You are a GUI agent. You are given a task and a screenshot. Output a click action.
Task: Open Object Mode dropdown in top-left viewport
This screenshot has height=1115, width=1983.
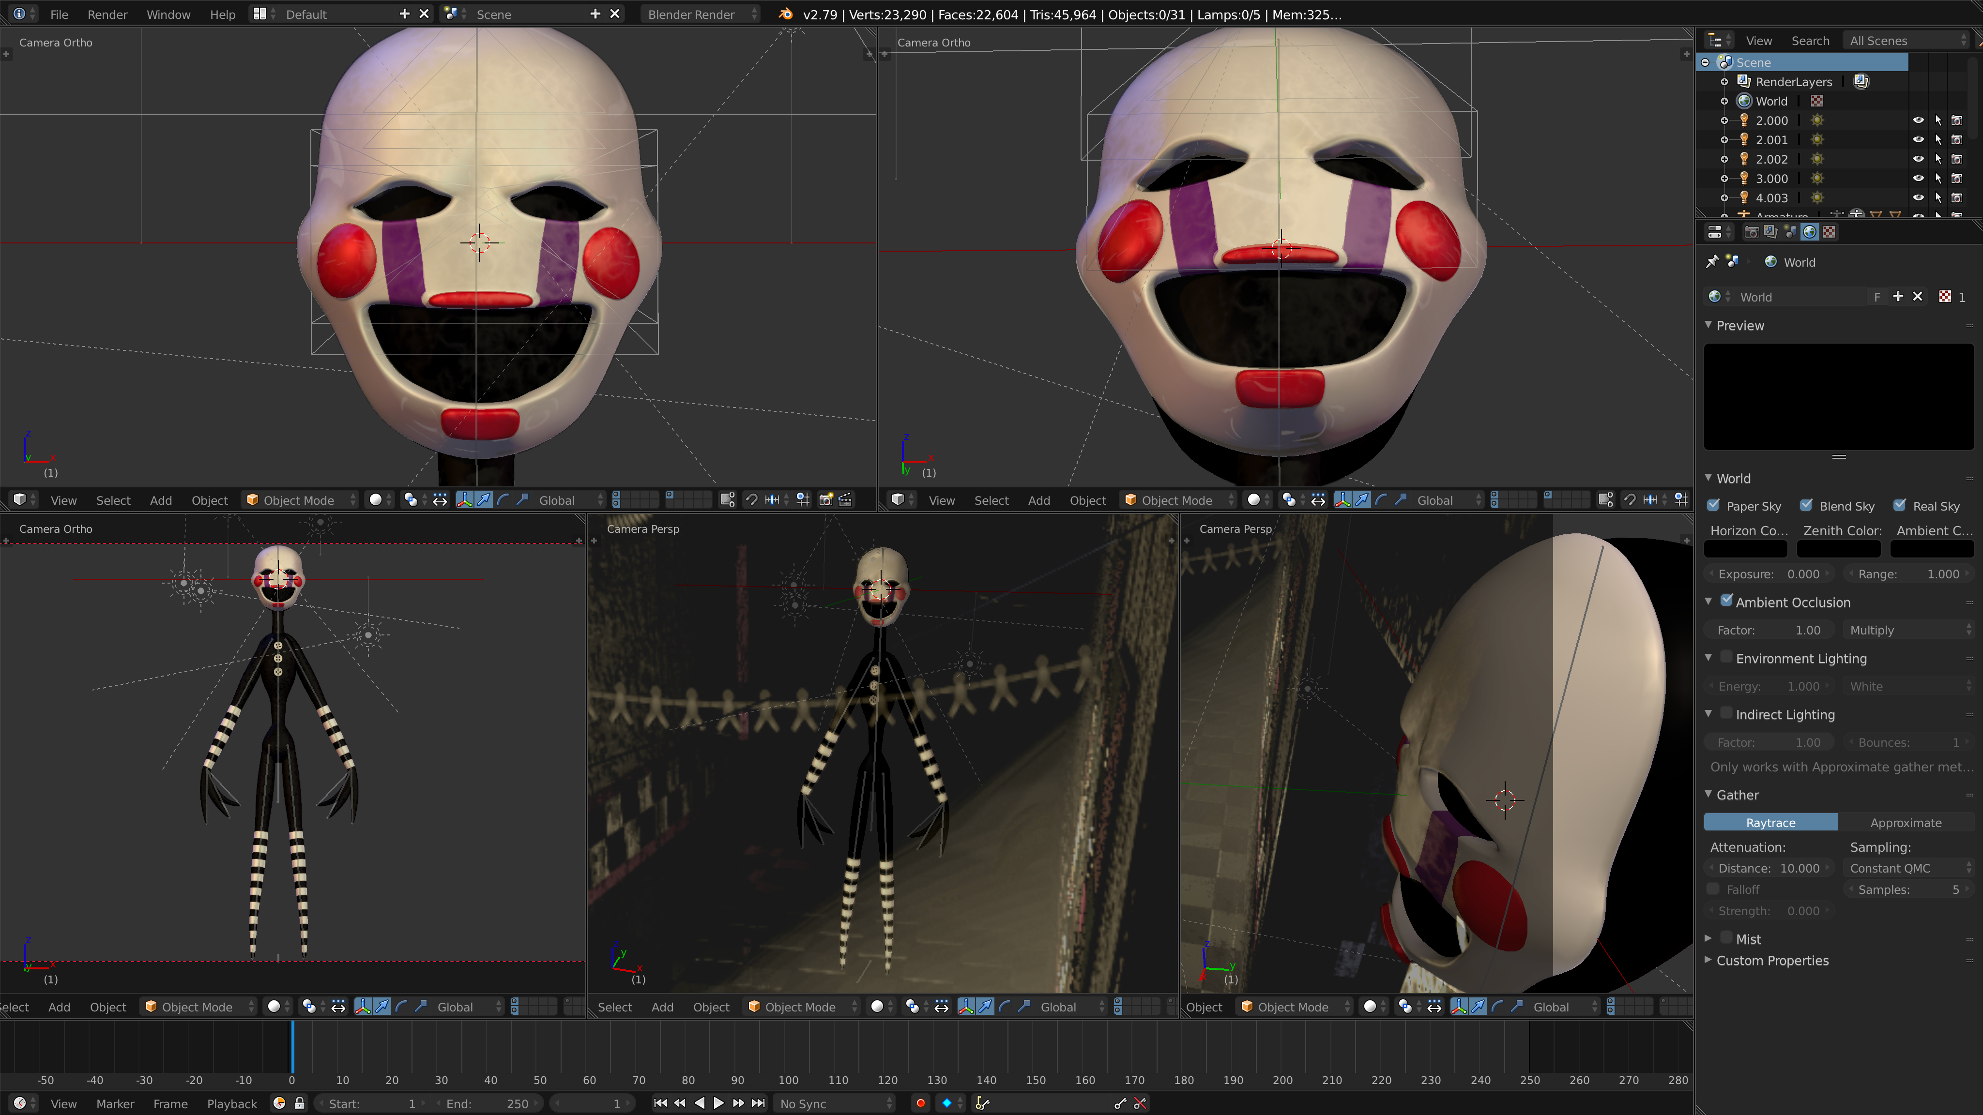click(x=301, y=500)
